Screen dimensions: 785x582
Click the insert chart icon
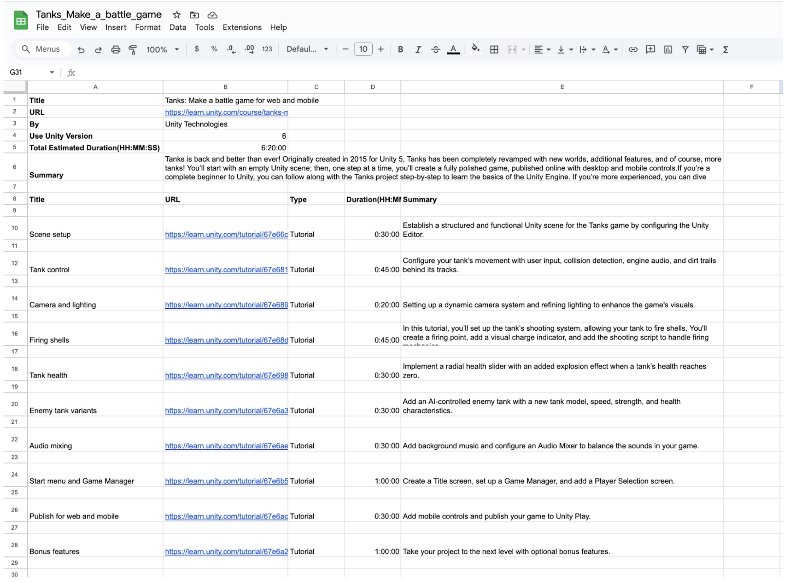668,50
